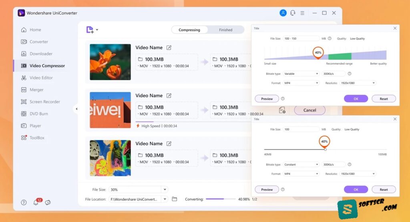Click the graffiti video thumbnail

(110, 158)
